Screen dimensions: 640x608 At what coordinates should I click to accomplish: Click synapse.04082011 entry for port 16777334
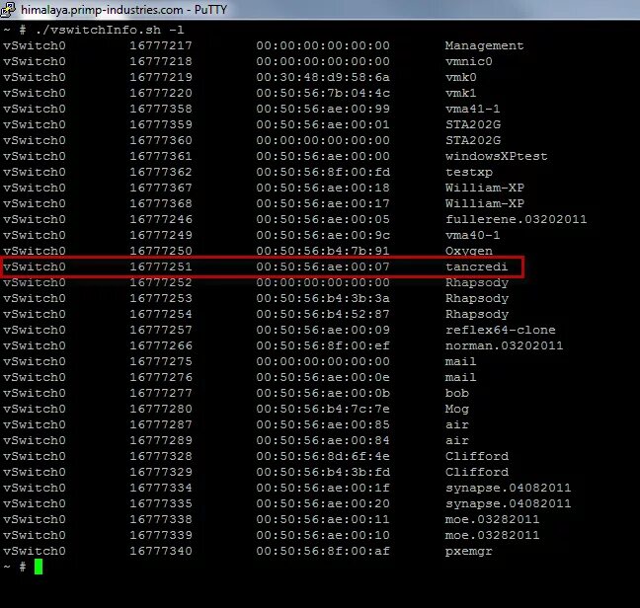[508, 489]
